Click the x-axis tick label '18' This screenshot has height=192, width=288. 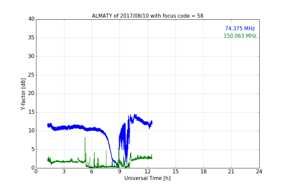204,172
